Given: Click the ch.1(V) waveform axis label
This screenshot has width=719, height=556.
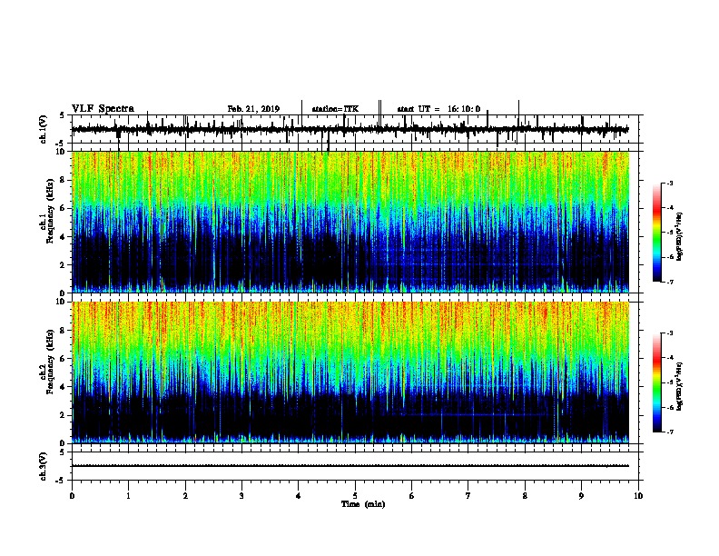Looking at the screenshot, I should (x=43, y=129).
